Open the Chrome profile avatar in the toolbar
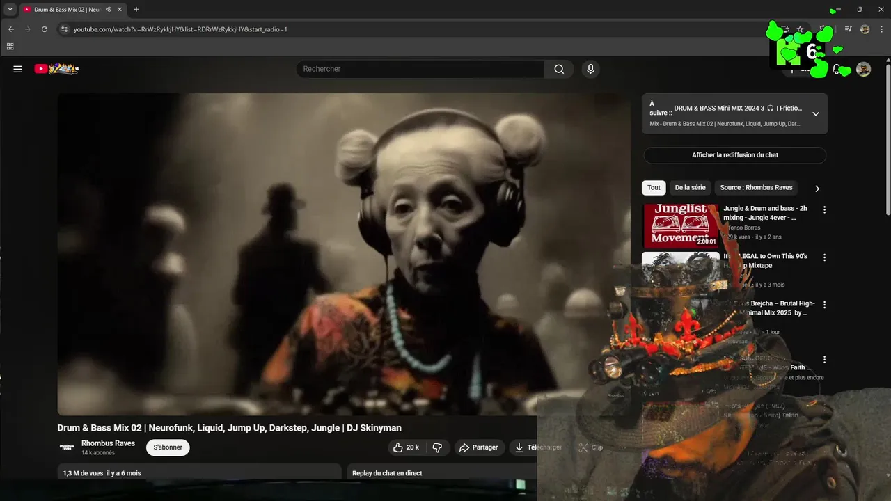The height and width of the screenshot is (501, 891). click(x=865, y=29)
